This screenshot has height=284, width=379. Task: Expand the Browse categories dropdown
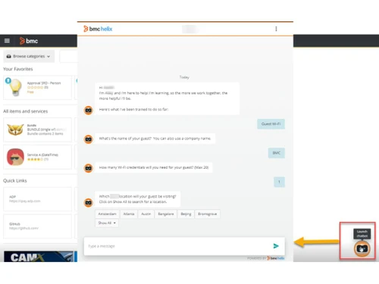point(29,56)
